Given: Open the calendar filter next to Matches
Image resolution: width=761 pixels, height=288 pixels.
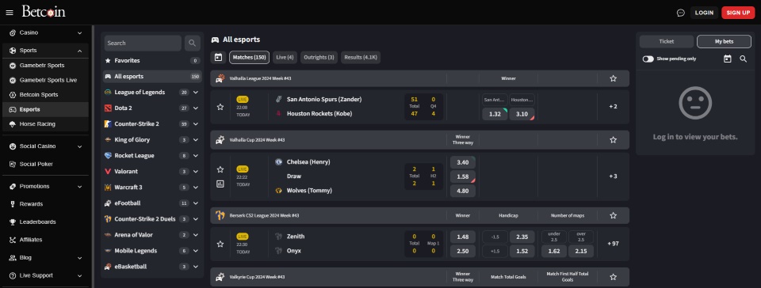Looking at the screenshot, I should pos(219,57).
